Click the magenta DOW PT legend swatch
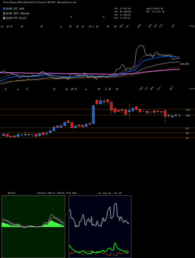195x258 pixels. (x=4, y=18)
